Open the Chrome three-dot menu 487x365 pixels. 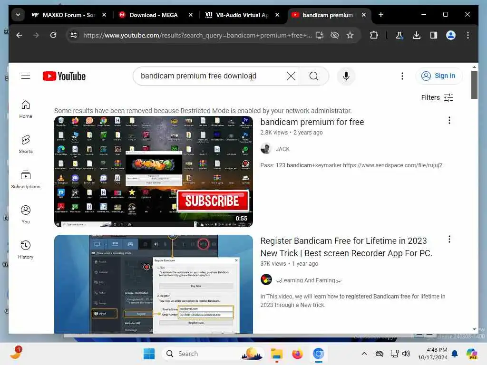(468, 35)
